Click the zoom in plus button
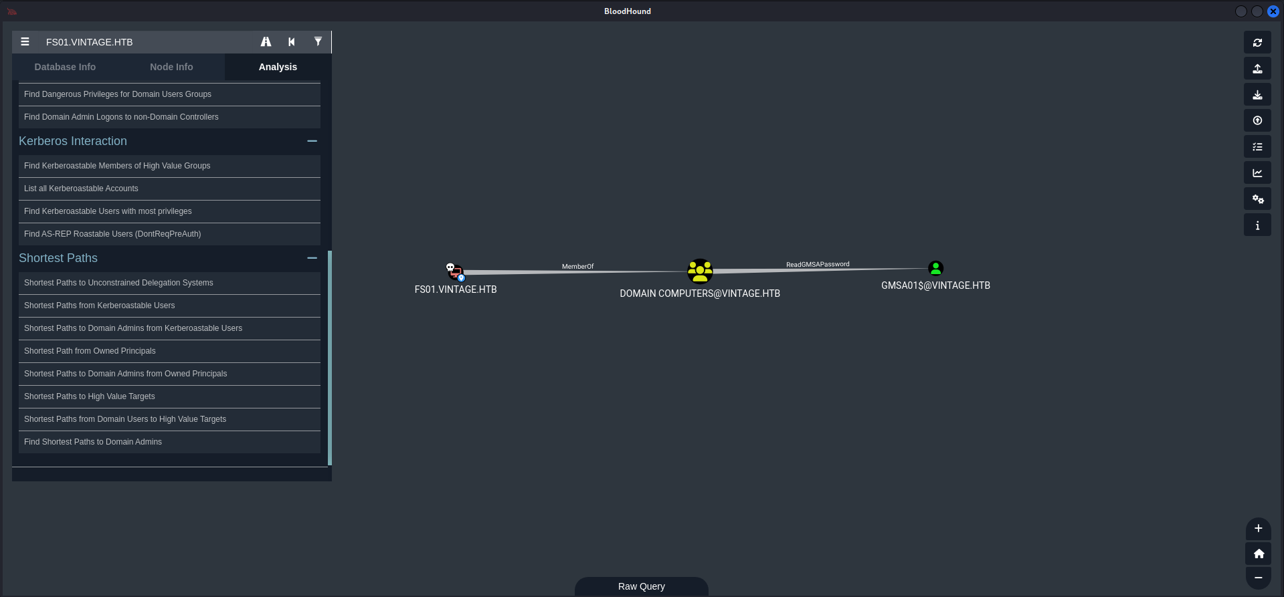The width and height of the screenshot is (1284, 597). (1258, 528)
